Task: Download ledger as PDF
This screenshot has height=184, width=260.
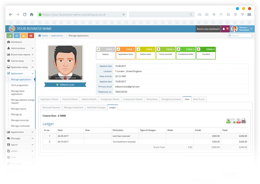Action: (x=238, y=121)
